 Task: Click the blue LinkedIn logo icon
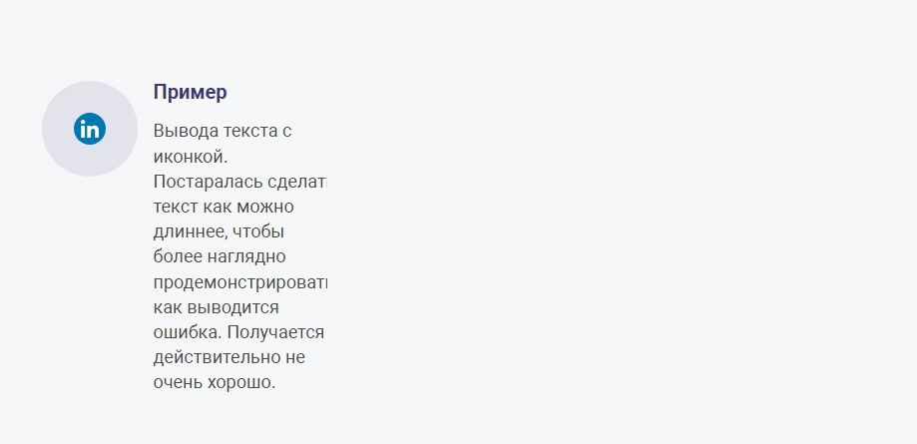(x=90, y=129)
